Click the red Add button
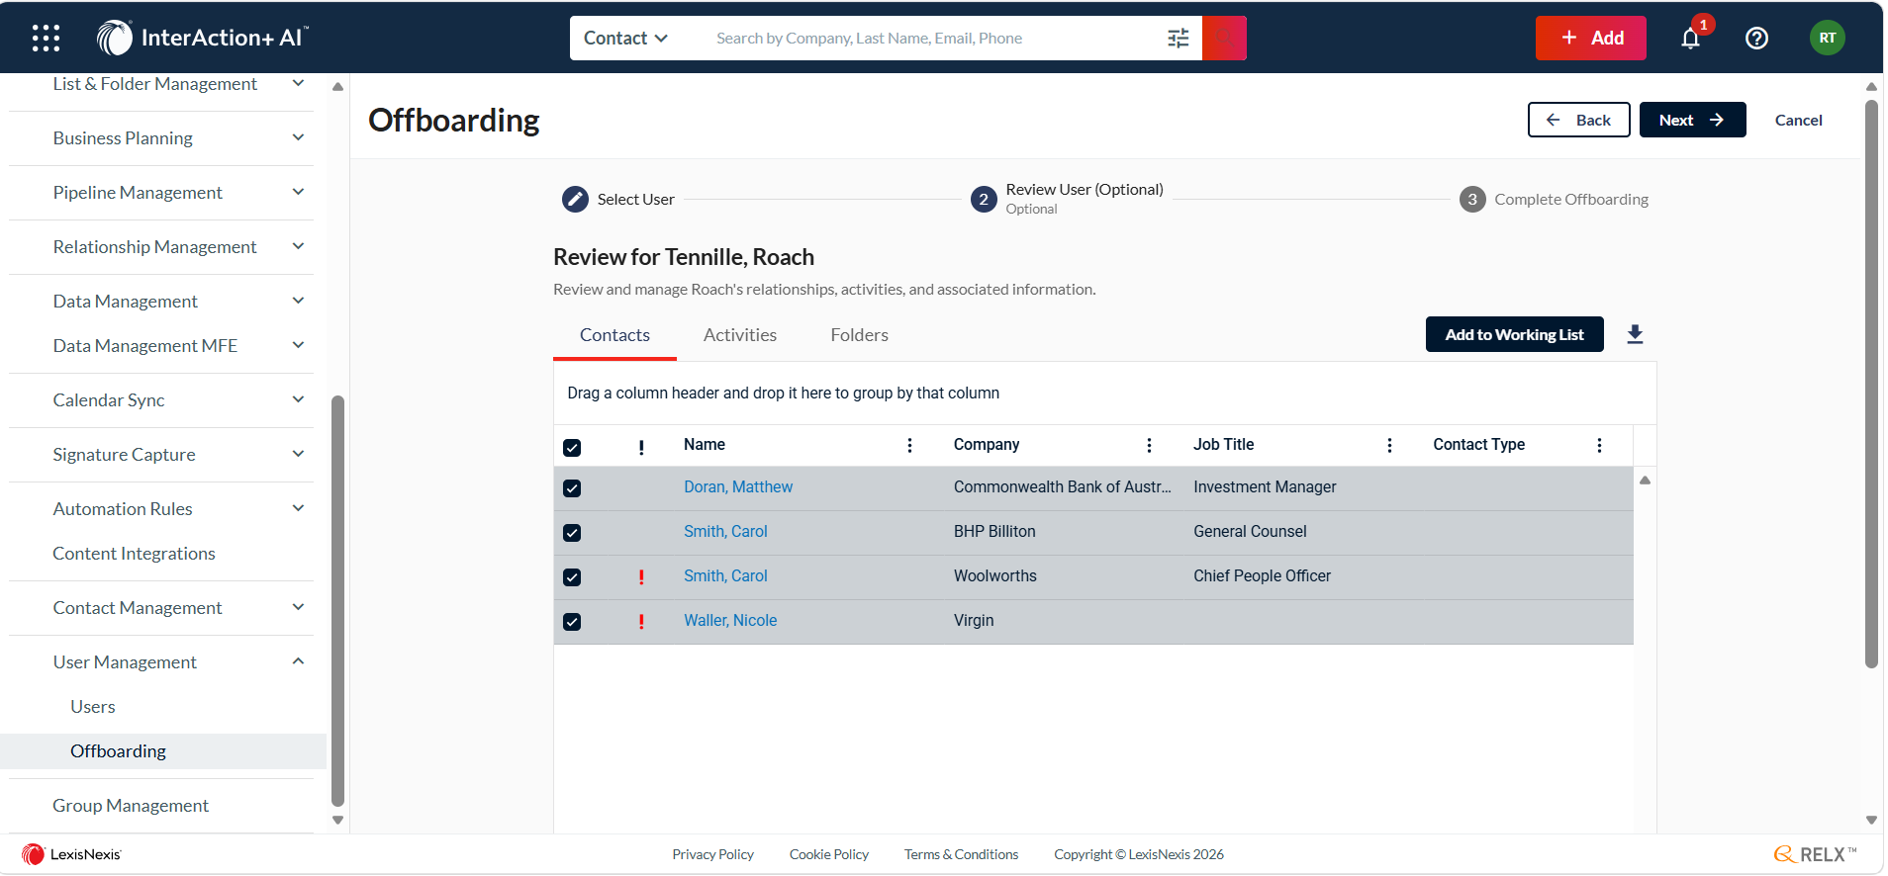The width and height of the screenshot is (1888, 876). (1590, 39)
